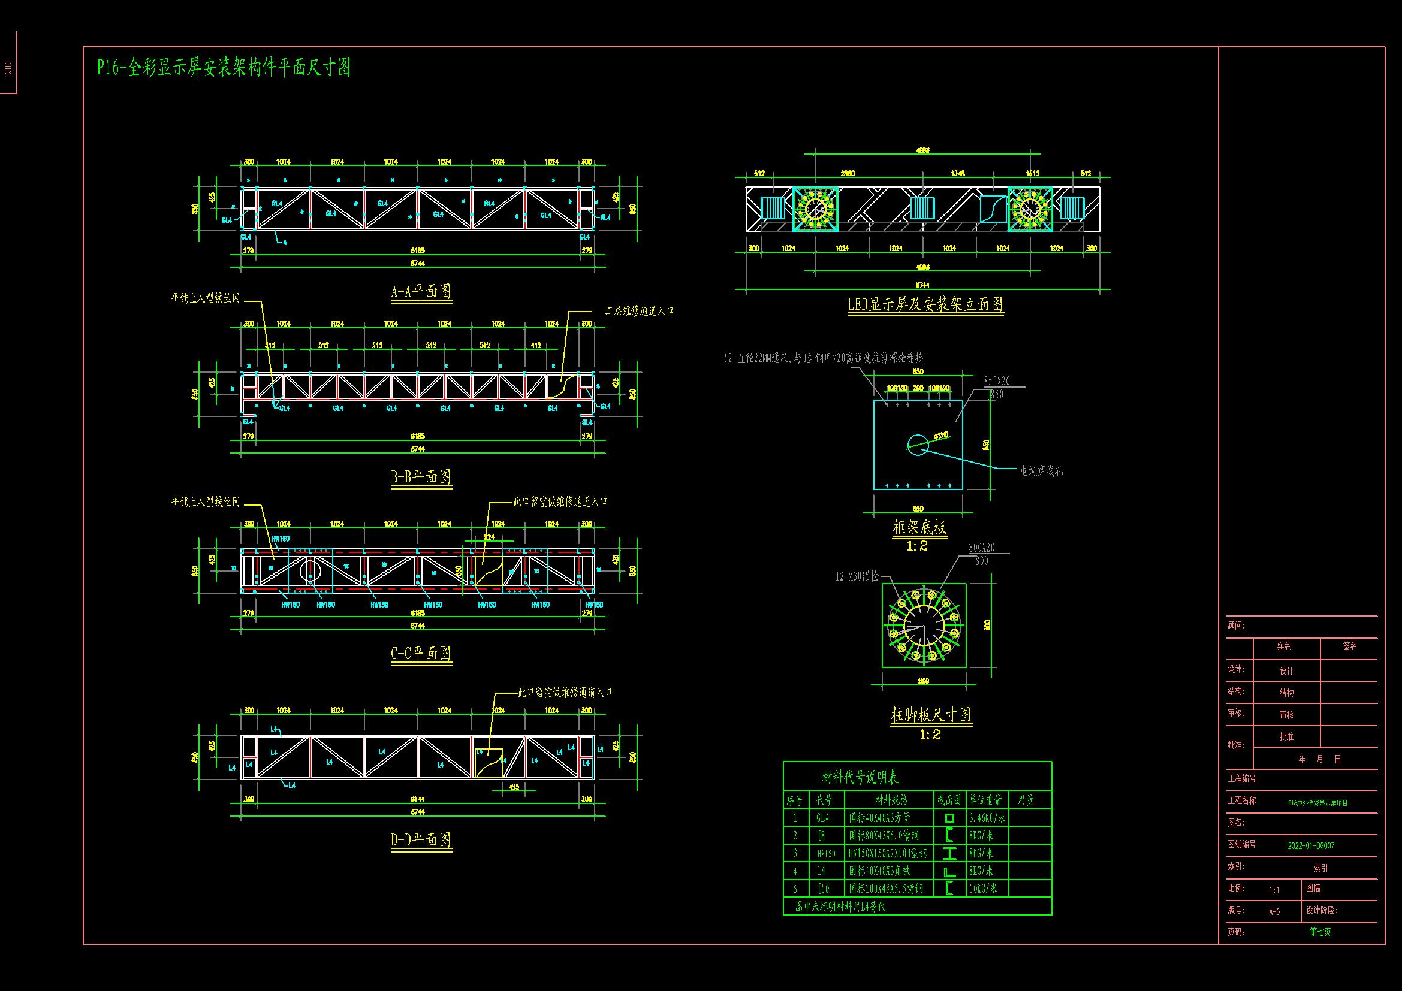The image size is (1402, 991).
Task: Select the 'A-A平面图' view label
Action: (421, 291)
